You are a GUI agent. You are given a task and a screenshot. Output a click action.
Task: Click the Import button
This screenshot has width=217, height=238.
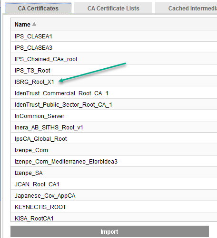click(x=109, y=231)
